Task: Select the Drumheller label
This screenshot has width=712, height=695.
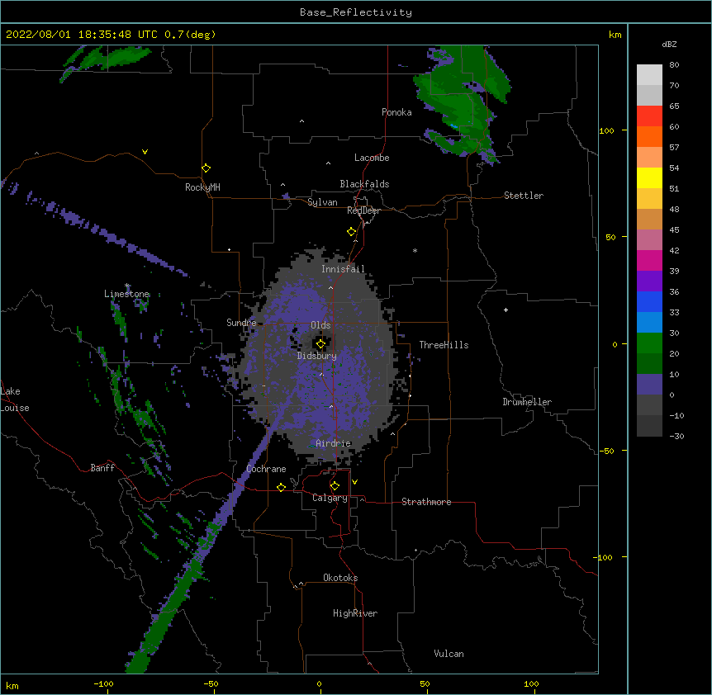Action: coord(527,402)
